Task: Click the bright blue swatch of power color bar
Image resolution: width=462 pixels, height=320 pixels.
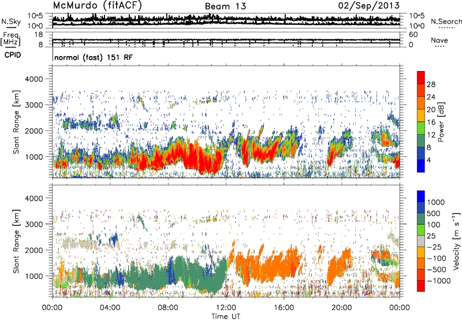Action: click(421, 166)
